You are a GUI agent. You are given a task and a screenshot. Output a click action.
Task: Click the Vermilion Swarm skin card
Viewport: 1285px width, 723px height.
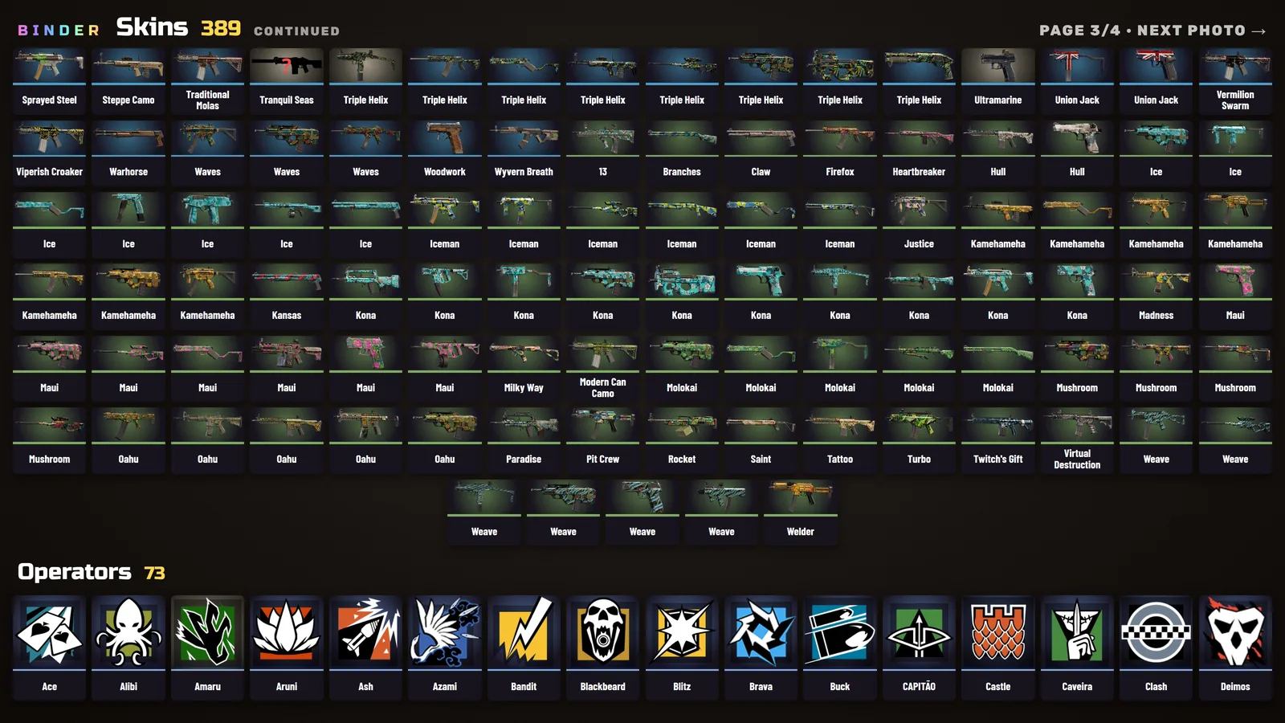(x=1235, y=81)
